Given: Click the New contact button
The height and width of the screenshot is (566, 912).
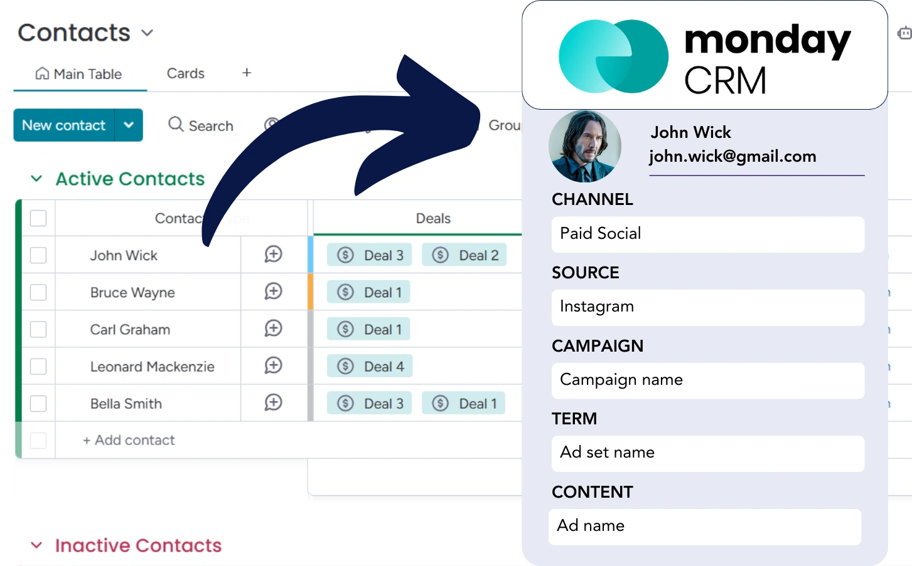Looking at the screenshot, I should click(64, 125).
